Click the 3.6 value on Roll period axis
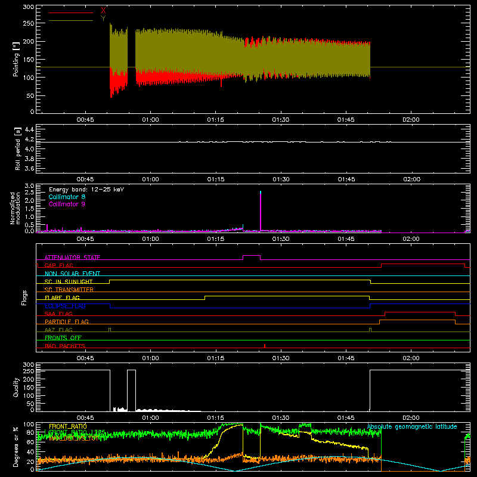Viewport: 477px width, 477px height. 29,168
